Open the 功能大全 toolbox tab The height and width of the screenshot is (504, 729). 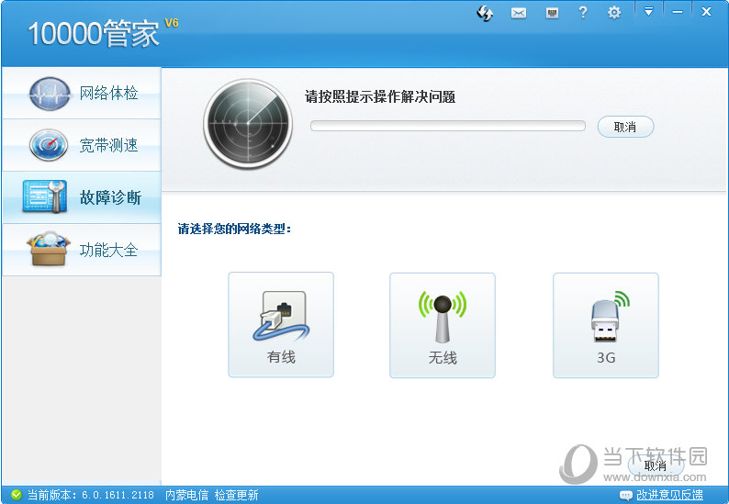pyautogui.click(x=82, y=250)
